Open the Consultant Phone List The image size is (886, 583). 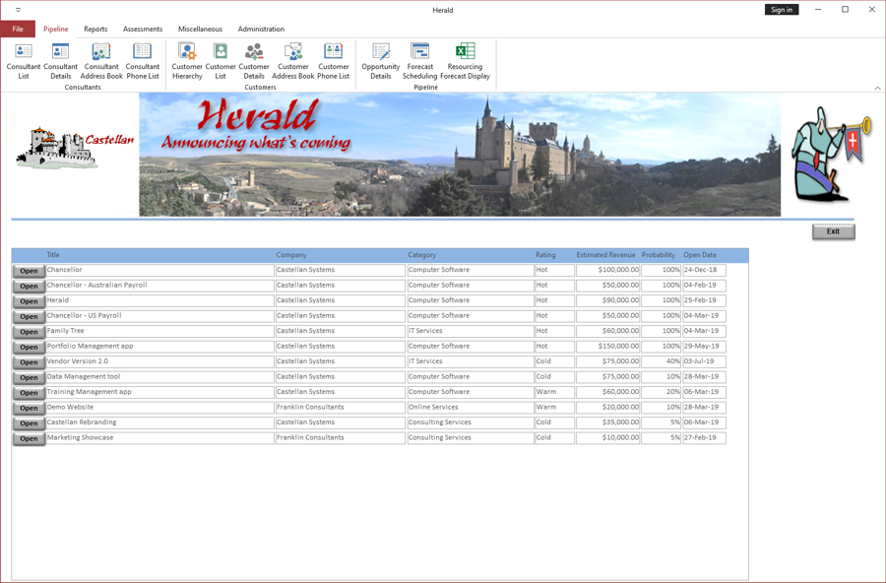pyautogui.click(x=143, y=61)
